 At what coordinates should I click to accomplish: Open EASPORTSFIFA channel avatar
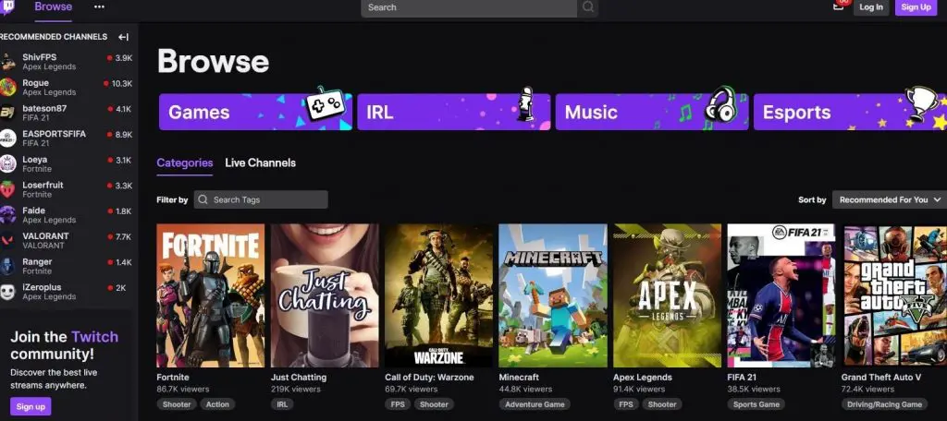tap(7, 138)
